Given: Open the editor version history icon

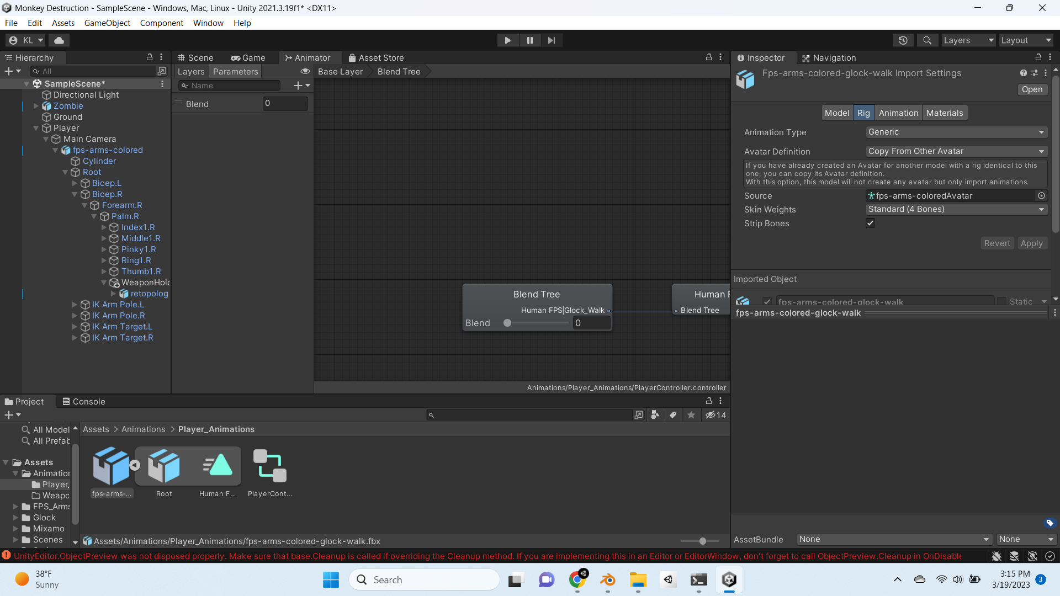Looking at the screenshot, I should (x=903, y=40).
